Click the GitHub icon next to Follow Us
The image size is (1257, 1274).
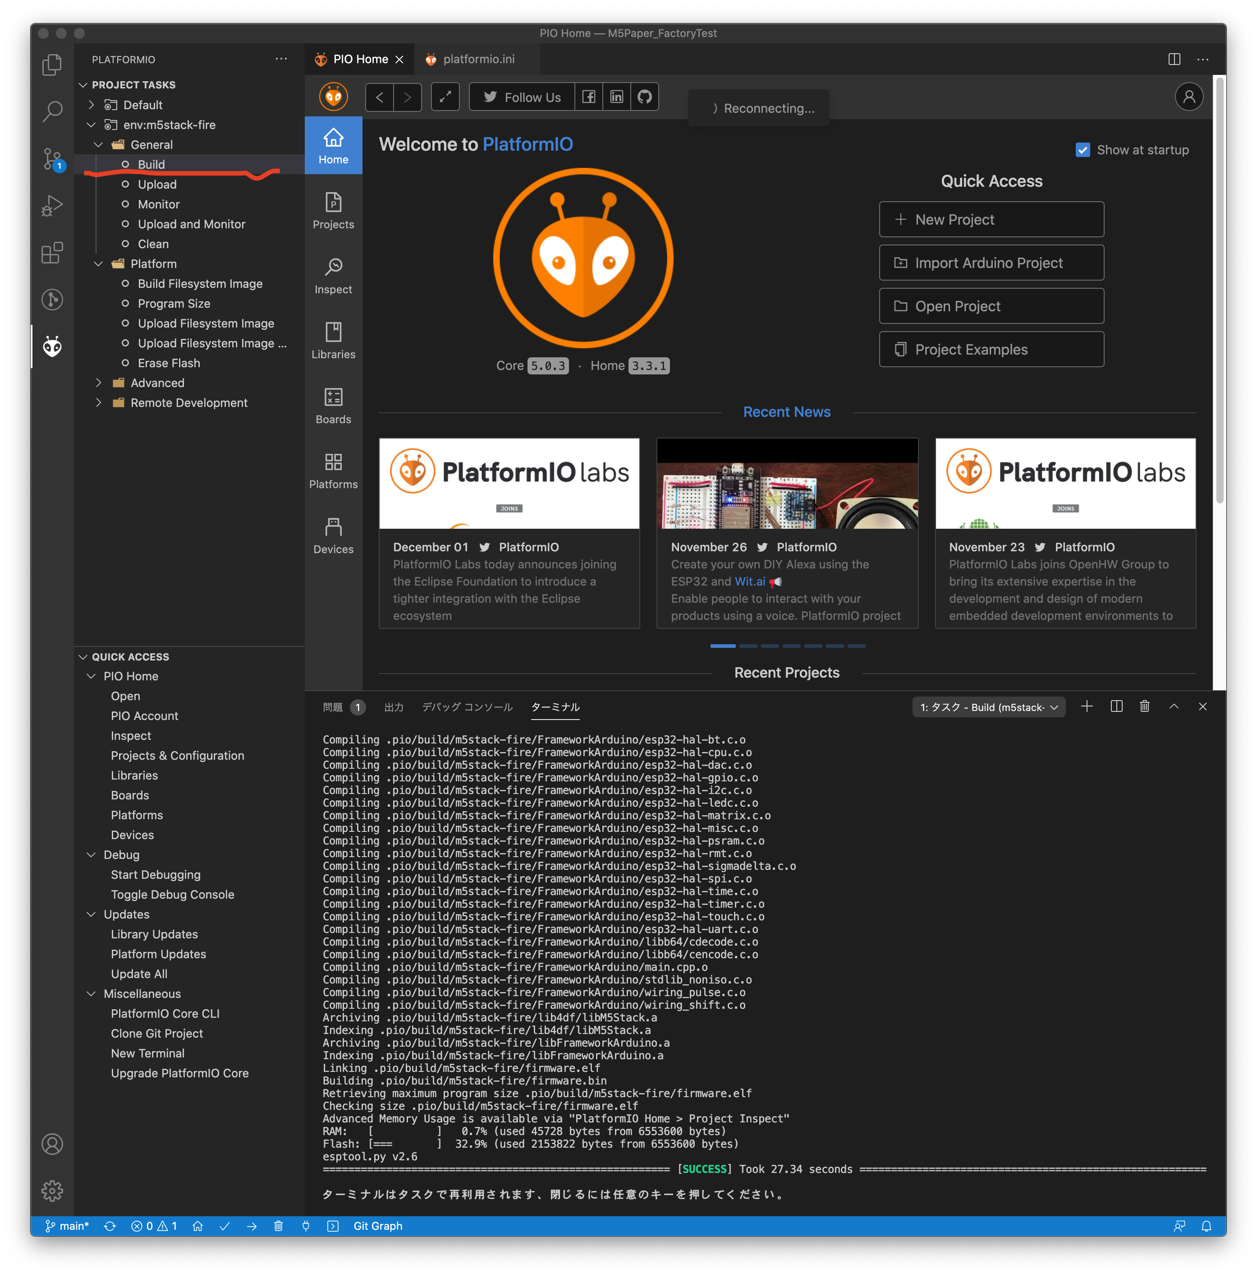[x=644, y=97]
